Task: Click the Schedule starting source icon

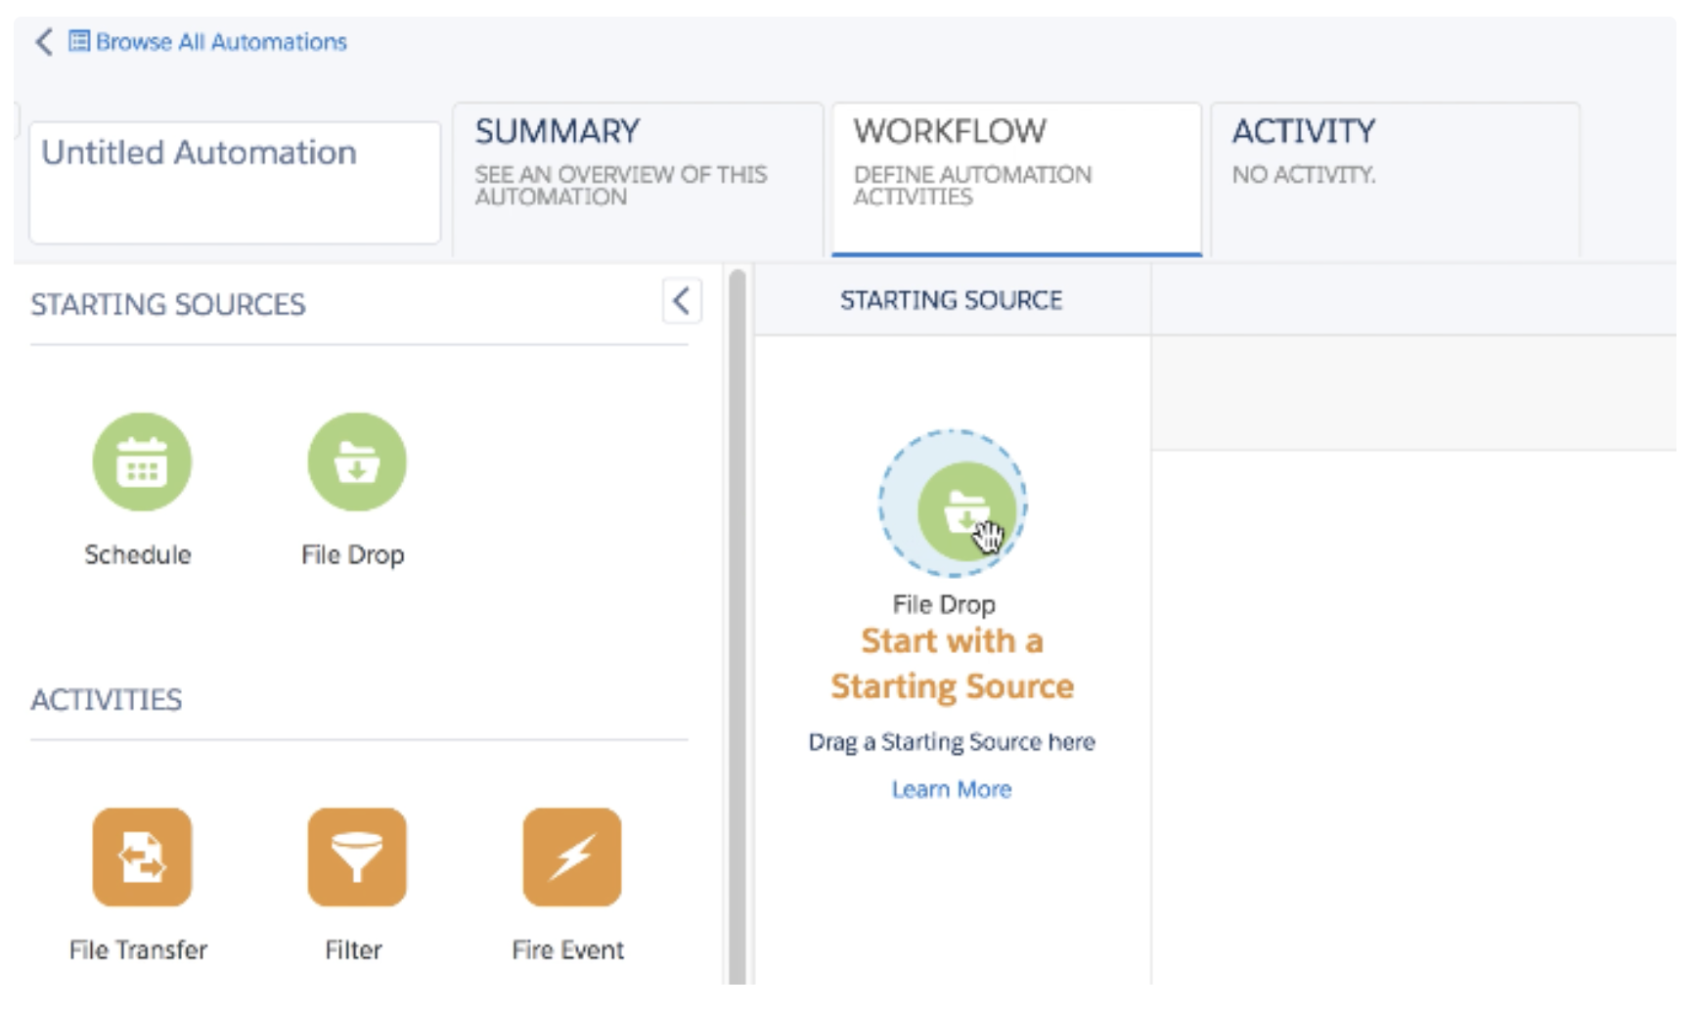Action: pyautogui.click(x=142, y=462)
